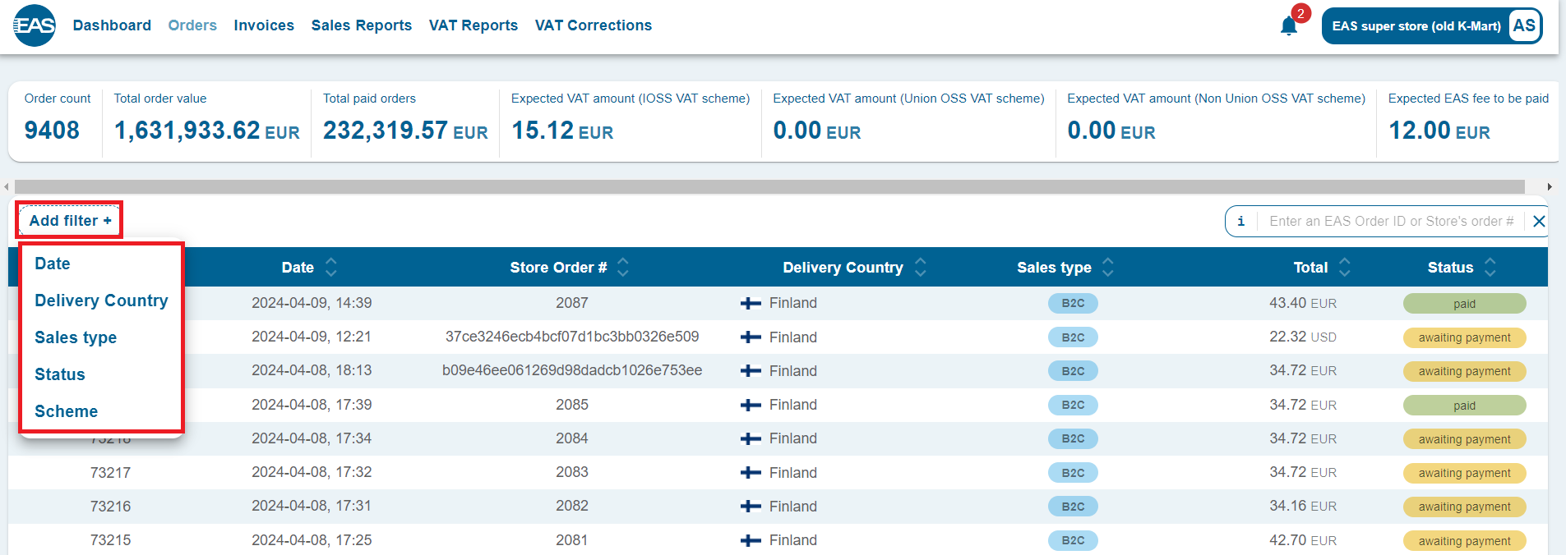Screen dimensions: 1566x555
Task: Clear the order search field
Action: [x=1539, y=221]
